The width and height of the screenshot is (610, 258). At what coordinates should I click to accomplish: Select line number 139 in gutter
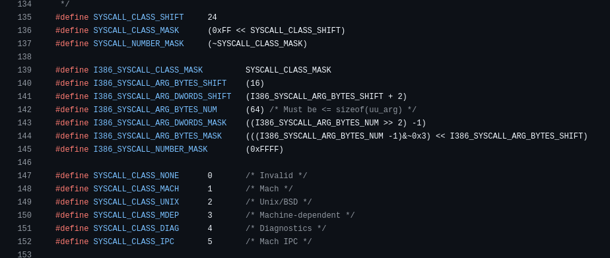click(24, 71)
